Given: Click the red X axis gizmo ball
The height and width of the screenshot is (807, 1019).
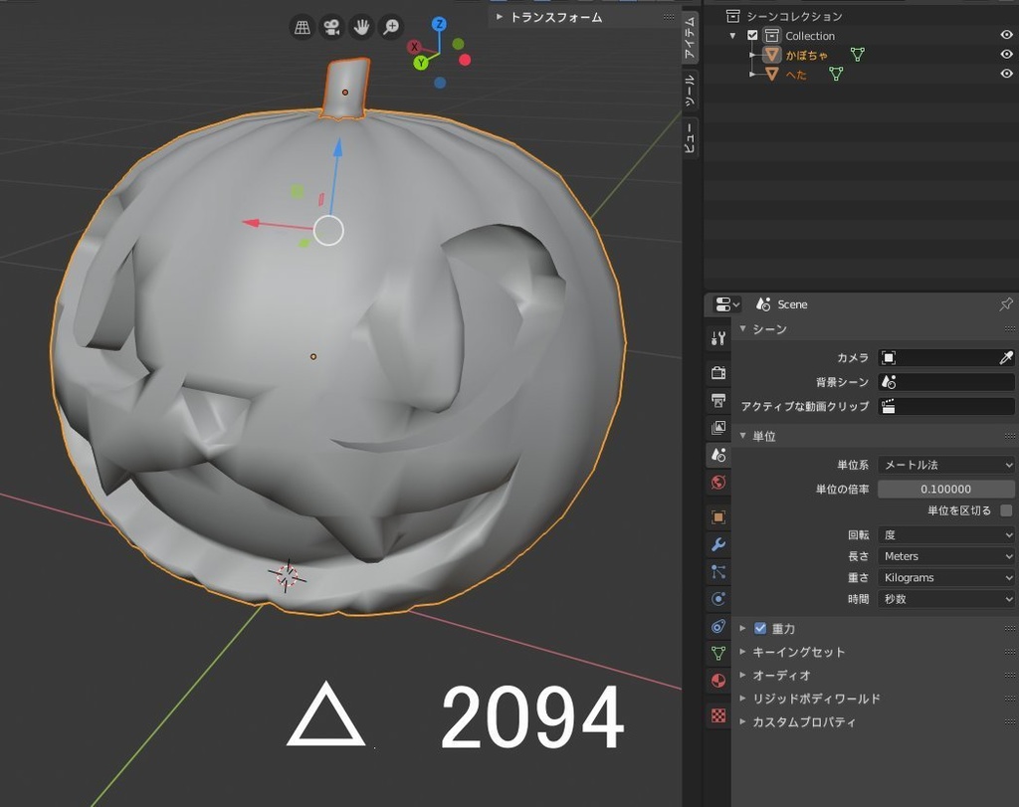Looking at the screenshot, I should (414, 47).
